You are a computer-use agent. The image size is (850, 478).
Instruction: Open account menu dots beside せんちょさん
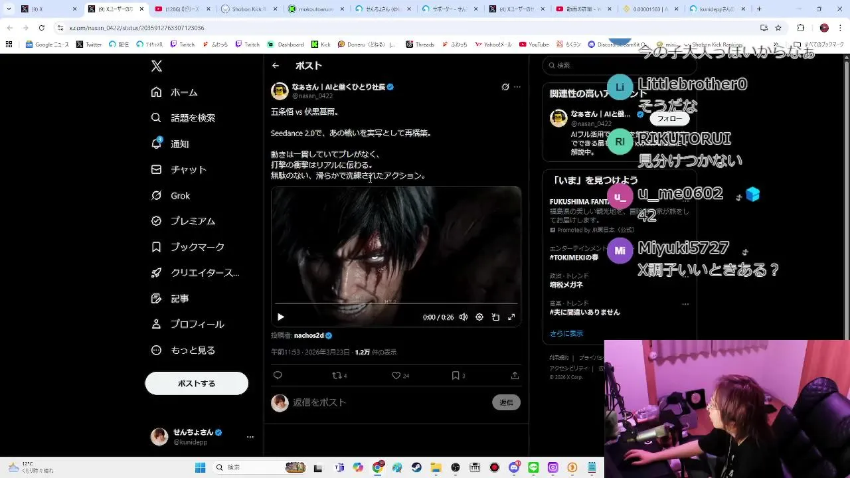(x=250, y=437)
